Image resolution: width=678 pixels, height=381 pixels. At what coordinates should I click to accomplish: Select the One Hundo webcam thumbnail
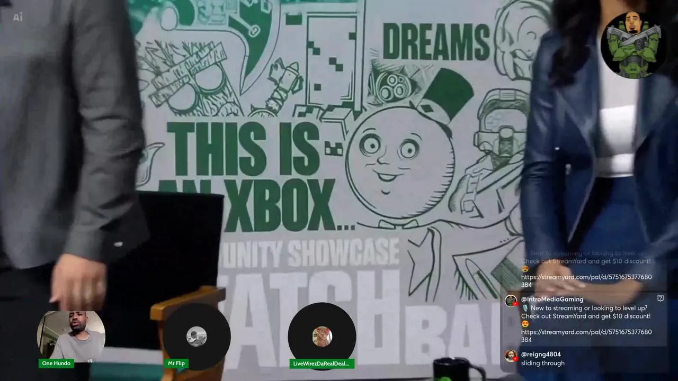(71, 336)
